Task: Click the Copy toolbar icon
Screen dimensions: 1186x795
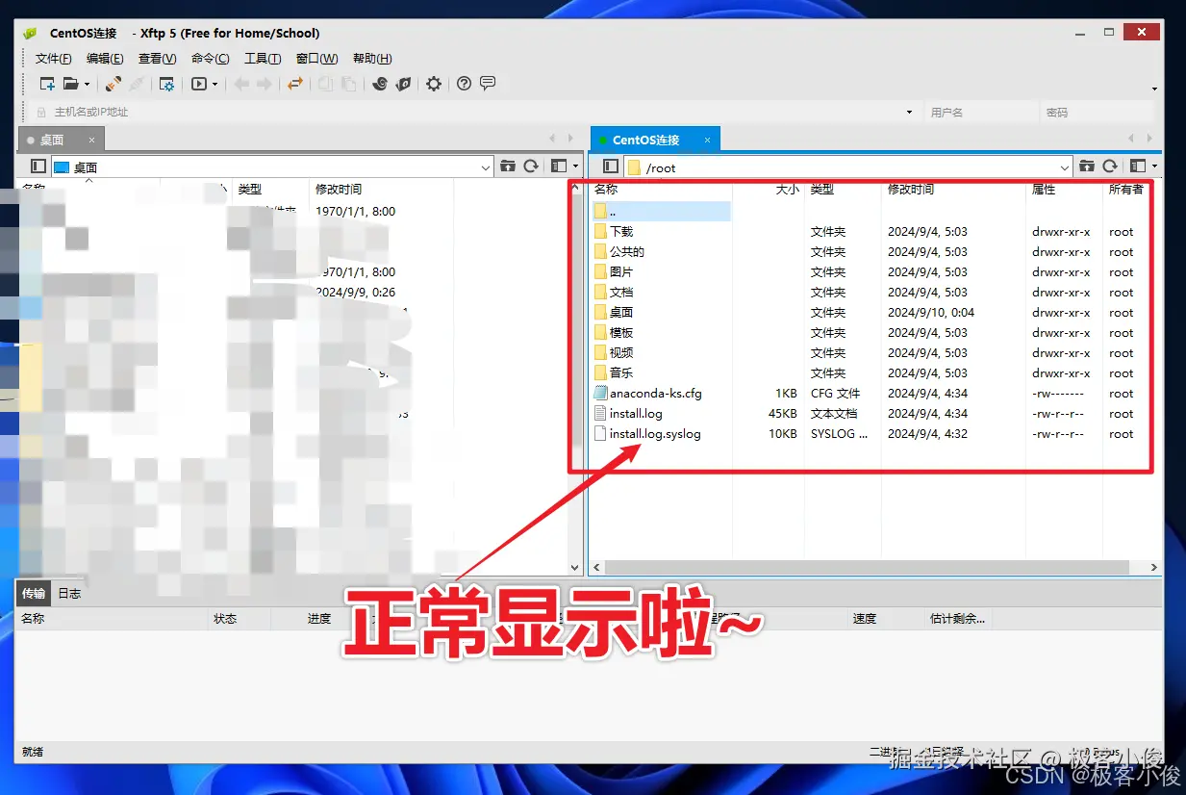Action: coord(325,84)
